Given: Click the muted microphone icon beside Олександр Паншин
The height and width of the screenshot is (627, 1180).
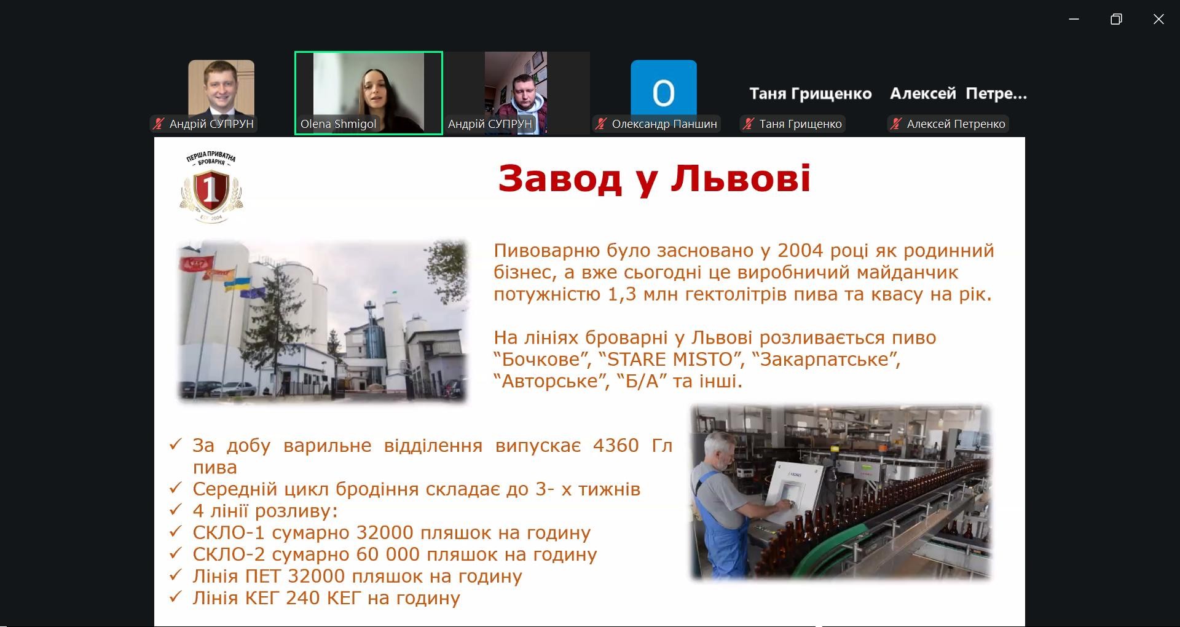Looking at the screenshot, I should tap(602, 124).
